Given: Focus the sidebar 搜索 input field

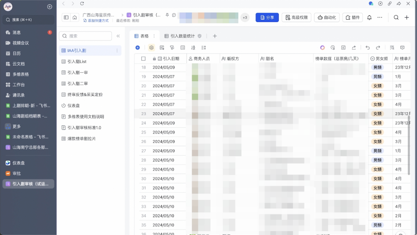Looking at the screenshot, I should [85, 36].
